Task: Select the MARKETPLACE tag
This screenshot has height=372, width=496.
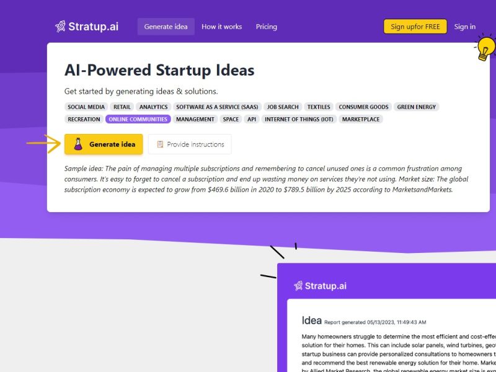Action: pyautogui.click(x=361, y=119)
